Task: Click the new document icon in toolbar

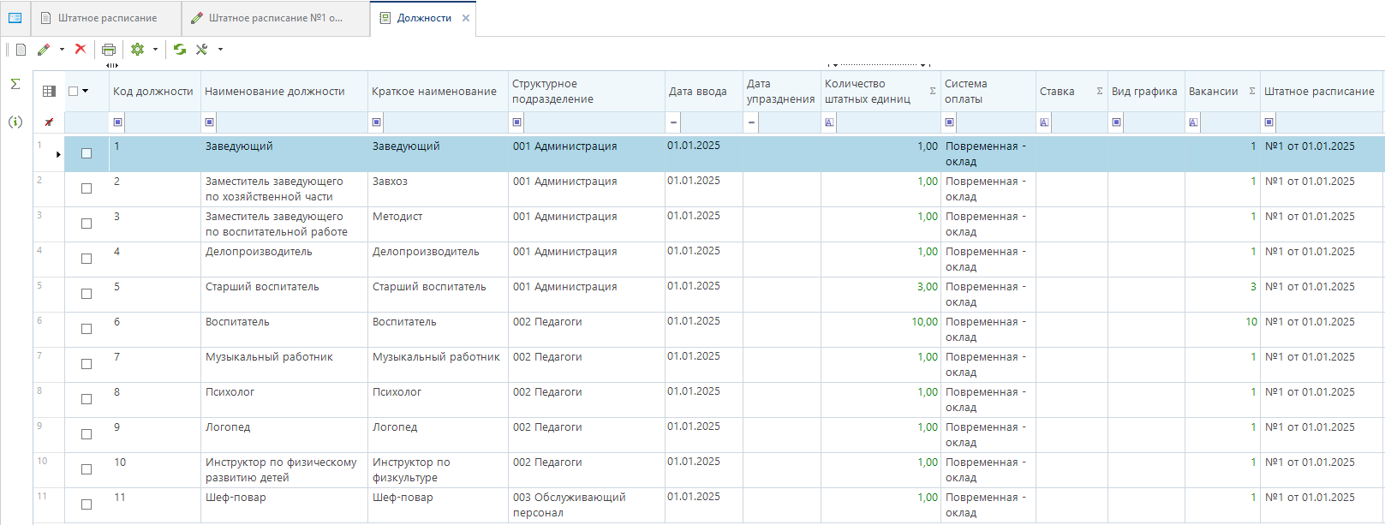Action: click(21, 50)
